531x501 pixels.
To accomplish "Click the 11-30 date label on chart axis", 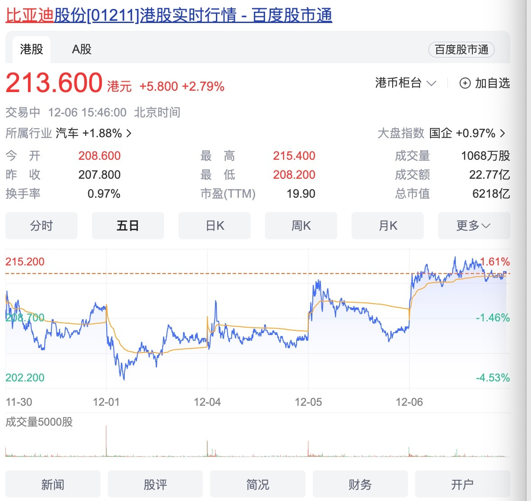I will tap(19, 402).
